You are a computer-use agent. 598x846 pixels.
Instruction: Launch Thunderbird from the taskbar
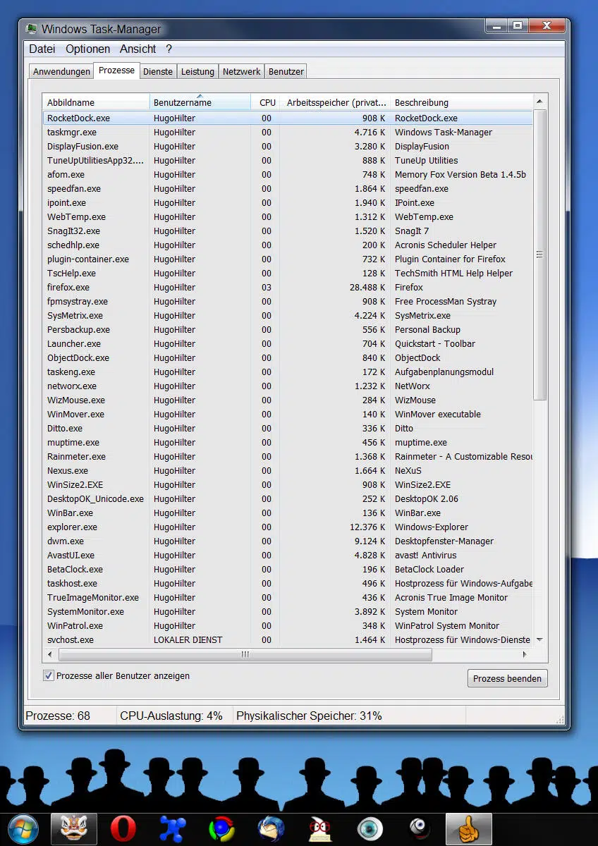(x=271, y=828)
